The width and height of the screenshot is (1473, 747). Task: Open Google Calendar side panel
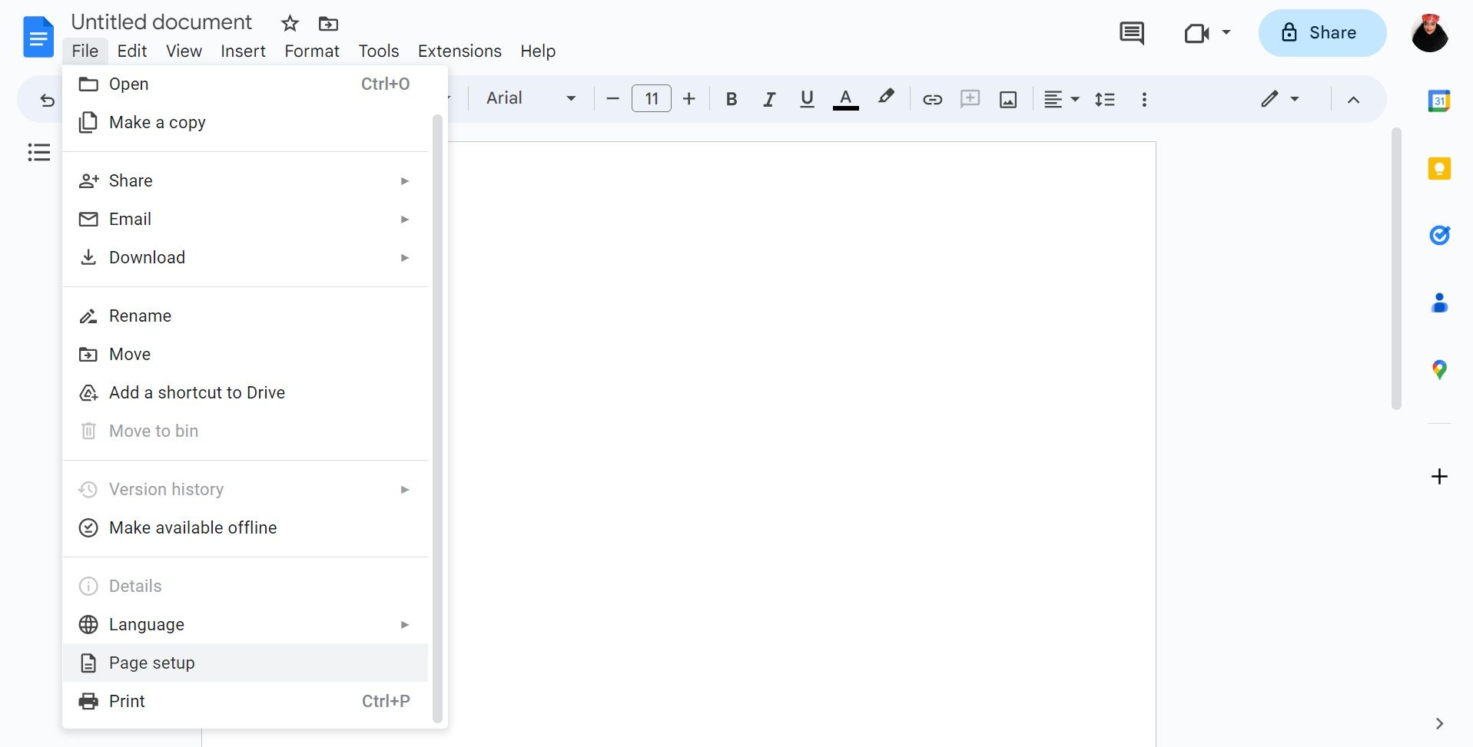click(x=1440, y=100)
